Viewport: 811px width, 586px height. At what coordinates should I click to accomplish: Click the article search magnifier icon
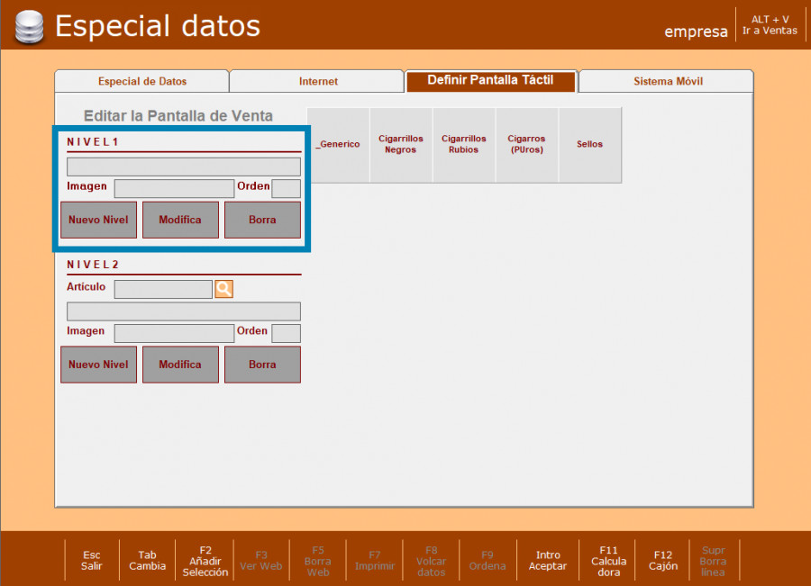click(x=223, y=289)
